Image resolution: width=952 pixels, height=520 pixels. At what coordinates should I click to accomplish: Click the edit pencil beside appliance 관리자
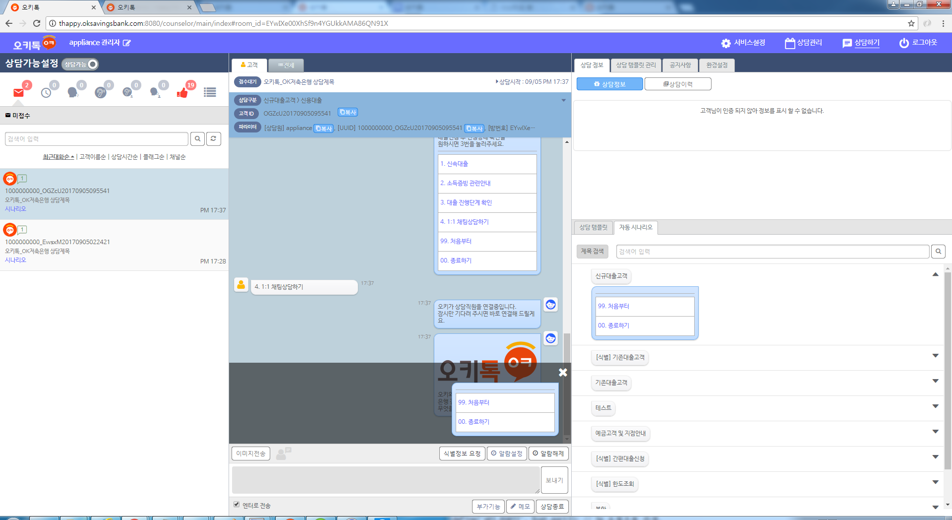pos(127,43)
